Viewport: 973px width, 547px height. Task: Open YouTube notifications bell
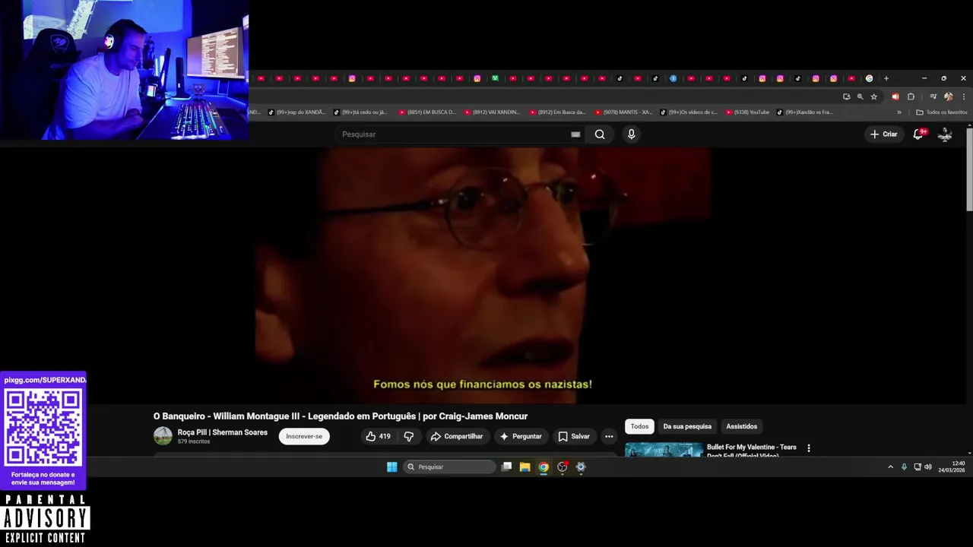pyautogui.click(x=918, y=134)
